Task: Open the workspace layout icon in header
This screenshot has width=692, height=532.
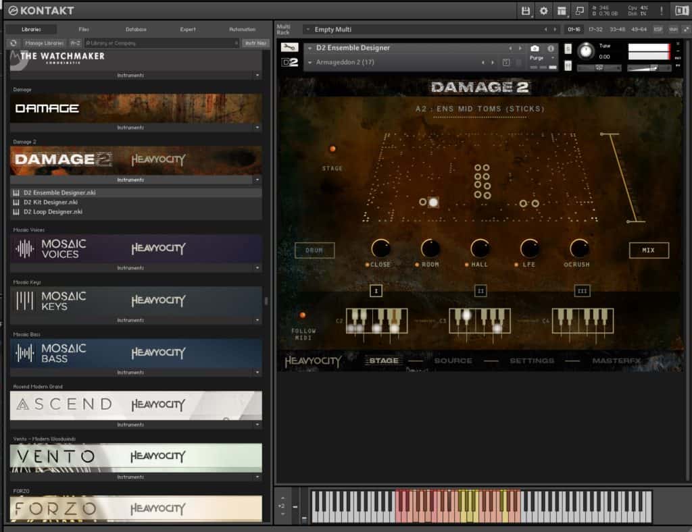Action: 562,11
